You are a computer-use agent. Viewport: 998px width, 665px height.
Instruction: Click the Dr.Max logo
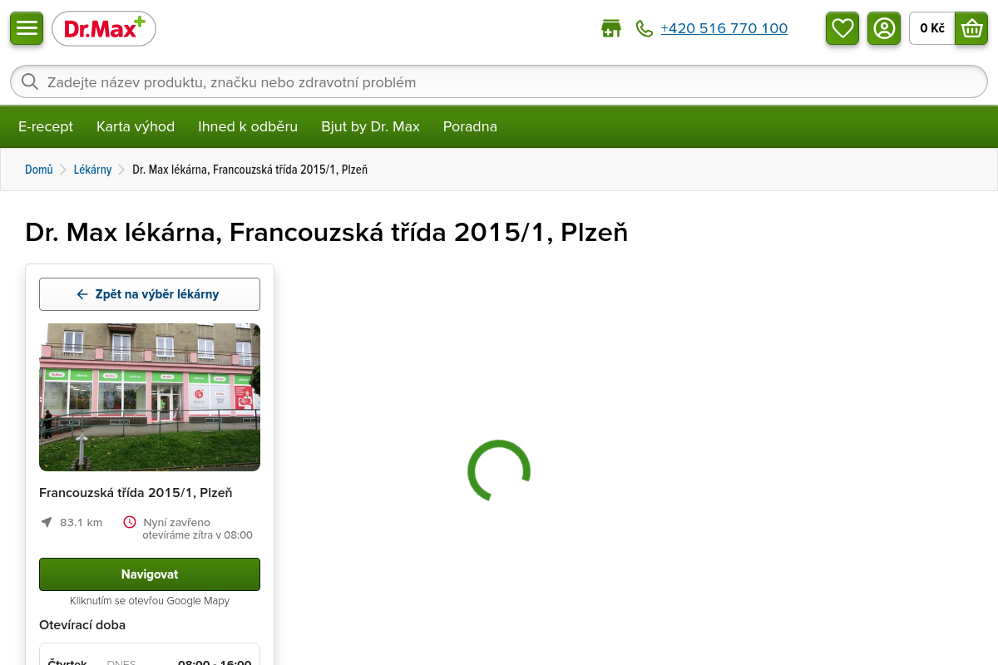coord(104,29)
